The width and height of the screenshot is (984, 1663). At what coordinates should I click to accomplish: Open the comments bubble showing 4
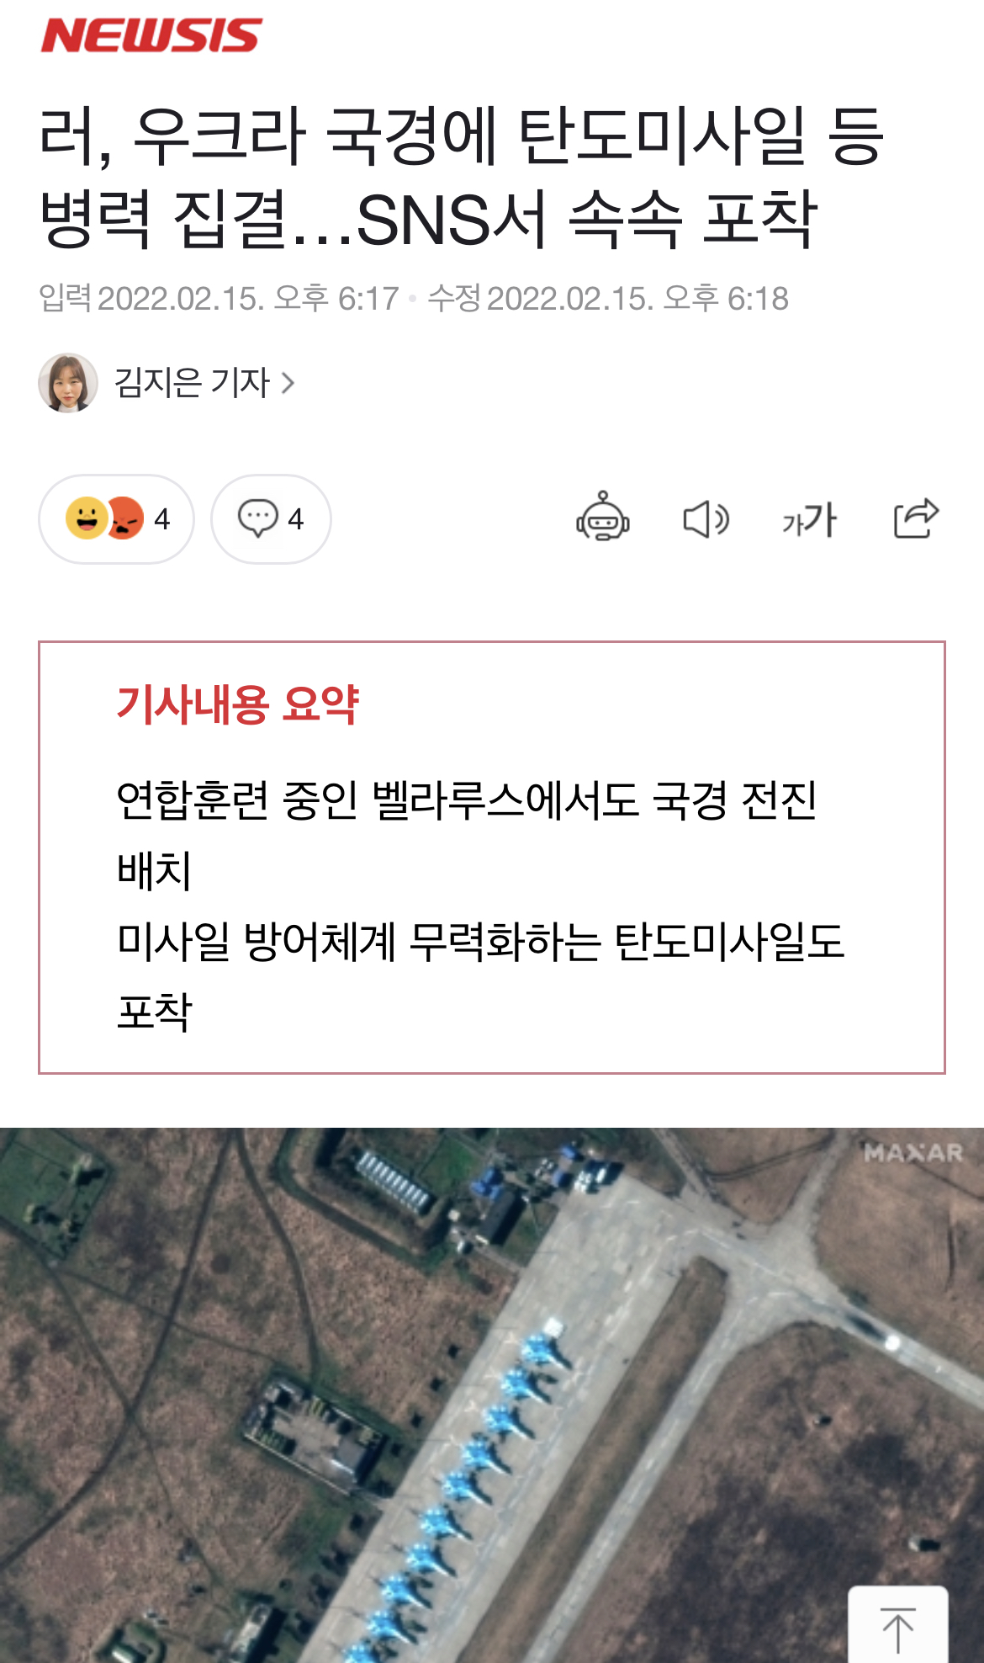(x=271, y=518)
